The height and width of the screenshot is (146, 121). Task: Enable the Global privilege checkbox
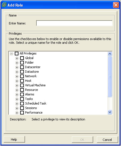point(22,58)
